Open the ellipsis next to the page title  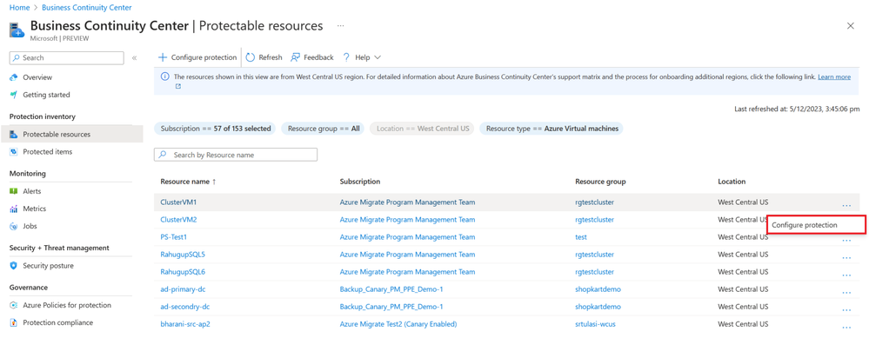340,26
